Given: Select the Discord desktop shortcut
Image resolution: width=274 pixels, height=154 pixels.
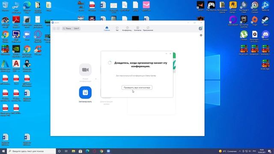Looking at the screenshot, I should [265, 36].
